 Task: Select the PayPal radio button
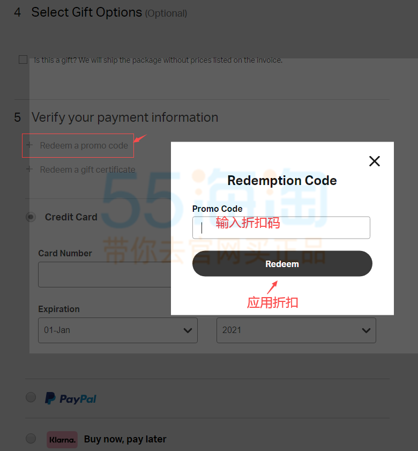click(x=31, y=397)
